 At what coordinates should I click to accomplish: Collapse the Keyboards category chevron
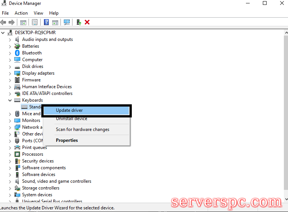(10, 100)
